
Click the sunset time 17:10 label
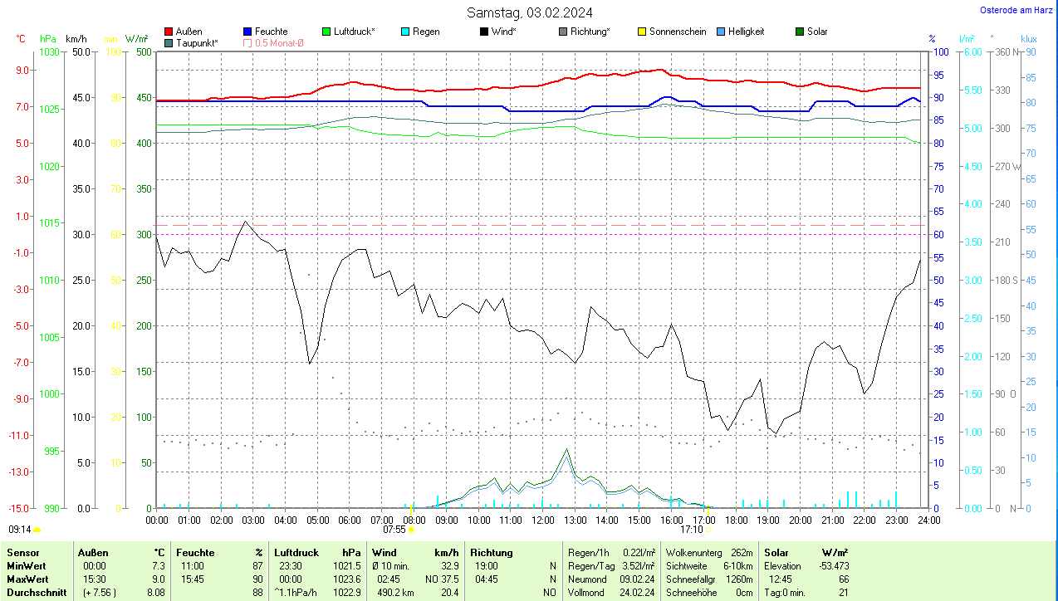(691, 529)
